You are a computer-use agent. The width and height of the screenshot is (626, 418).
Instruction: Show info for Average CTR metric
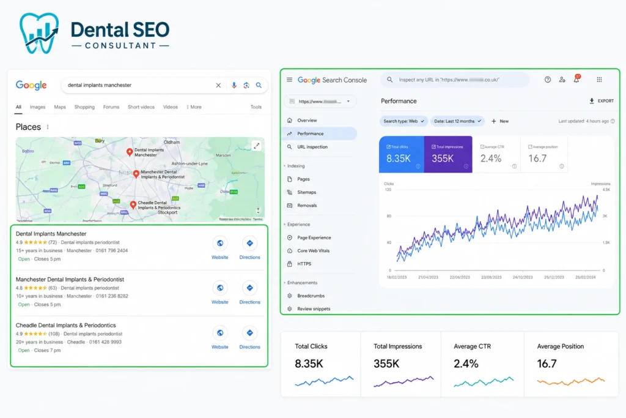(x=514, y=166)
